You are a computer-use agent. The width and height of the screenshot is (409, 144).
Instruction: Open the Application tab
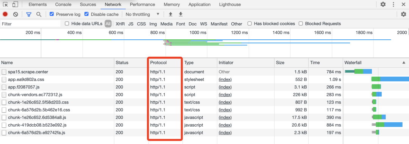[x=200, y=5]
